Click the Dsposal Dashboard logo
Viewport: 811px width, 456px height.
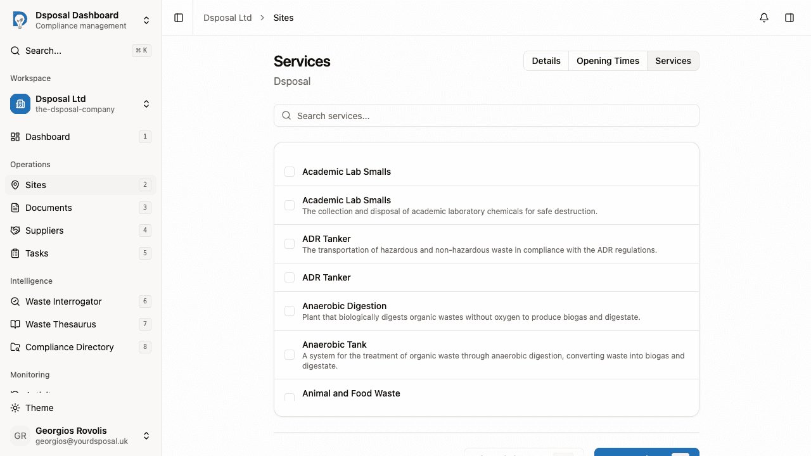(x=20, y=20)
